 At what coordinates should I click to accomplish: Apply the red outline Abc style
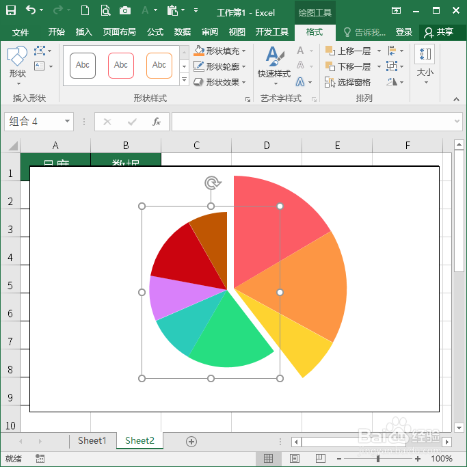click(x=121, y=66)
